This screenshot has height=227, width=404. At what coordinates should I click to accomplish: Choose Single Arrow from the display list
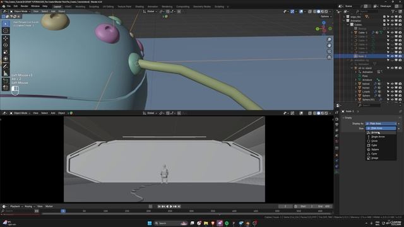[381, 137]
